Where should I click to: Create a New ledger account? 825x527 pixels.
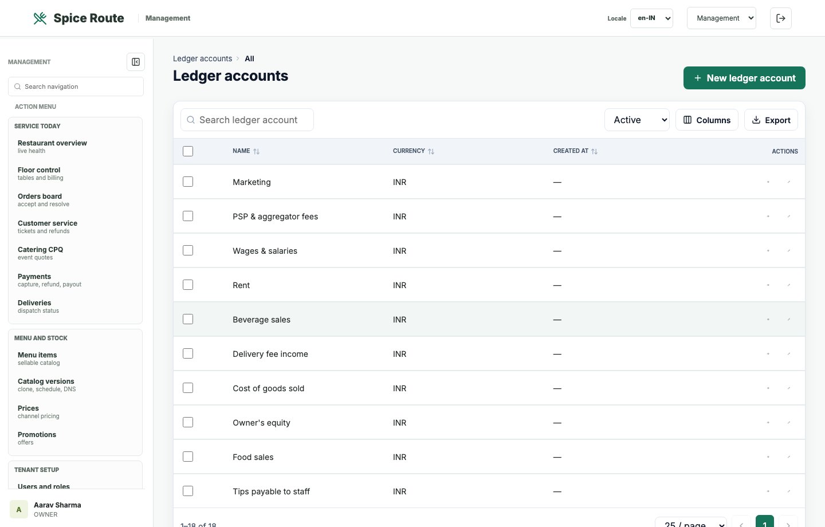(744, 78)
